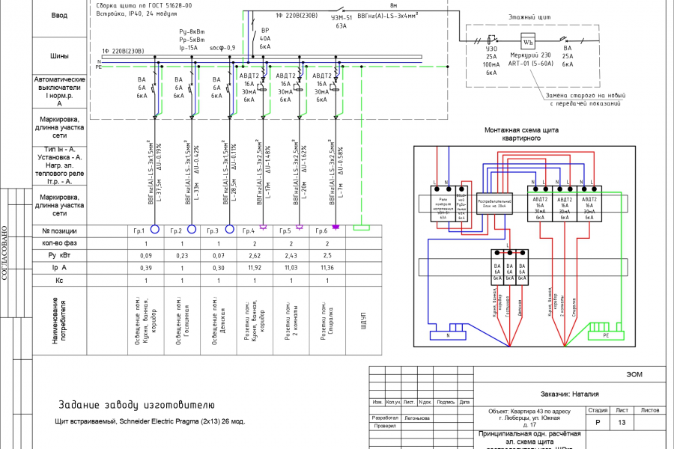The width and height of the screenshot is (674, 449).
Task: Select the current value '11,92'
Action: pyautogui.click(x=255, y=268)
